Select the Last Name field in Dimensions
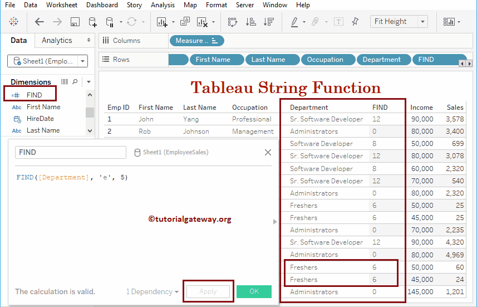Screen dimensions: 477x307 pyautogui.click(x=43, y=130)
